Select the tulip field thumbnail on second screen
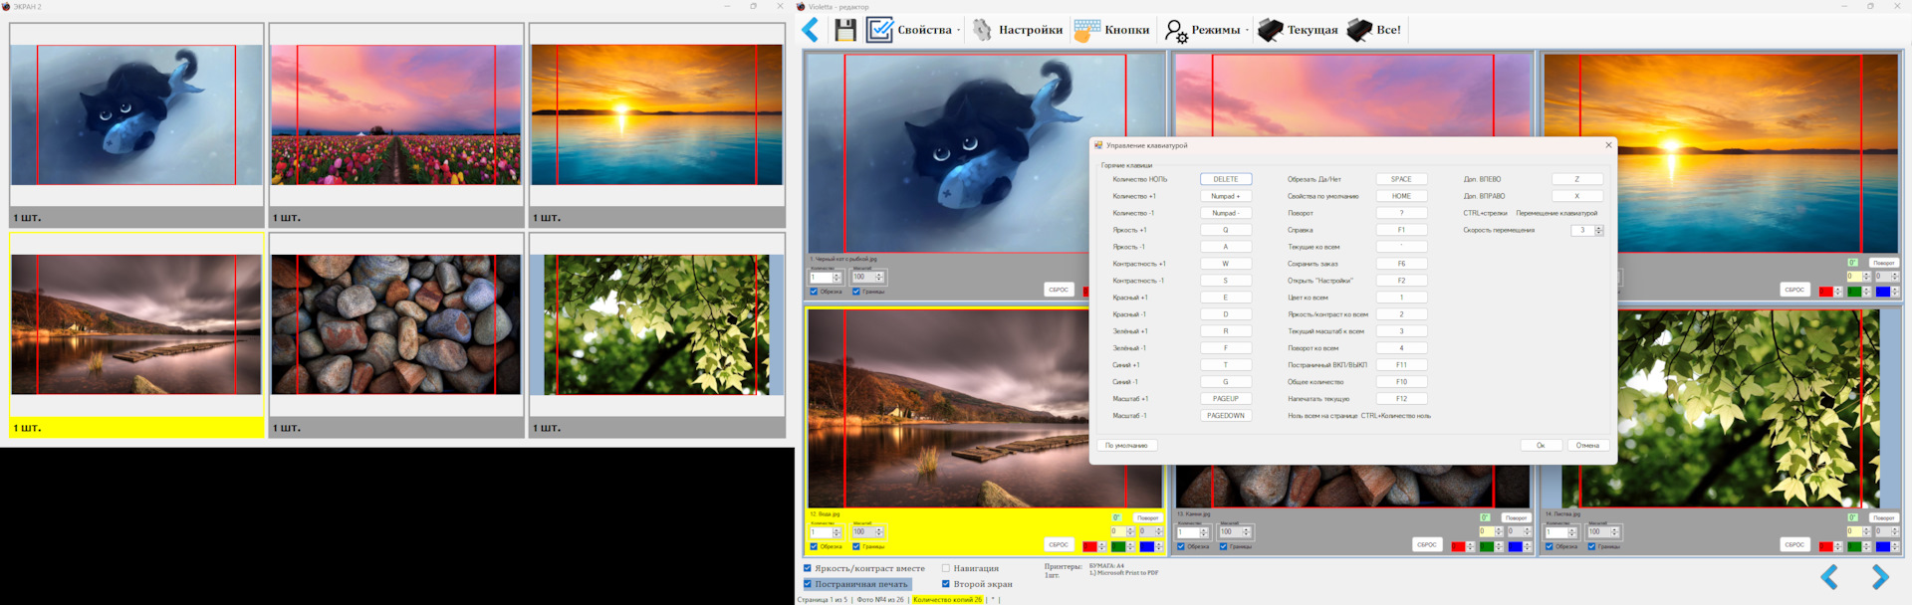This screenshot has width=1912, height=605. click(396, 114)
